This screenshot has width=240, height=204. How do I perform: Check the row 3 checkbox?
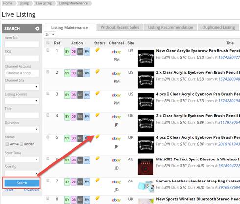pyautogui.click(x=48, y=93)
